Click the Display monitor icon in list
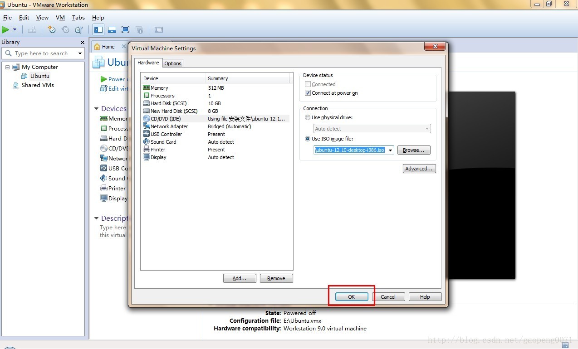The width and height of the screenshot is (578, 349). tap(147, 157)
